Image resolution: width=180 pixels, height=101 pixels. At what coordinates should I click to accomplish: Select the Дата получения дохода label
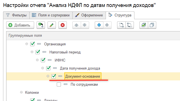pos(80,68)
